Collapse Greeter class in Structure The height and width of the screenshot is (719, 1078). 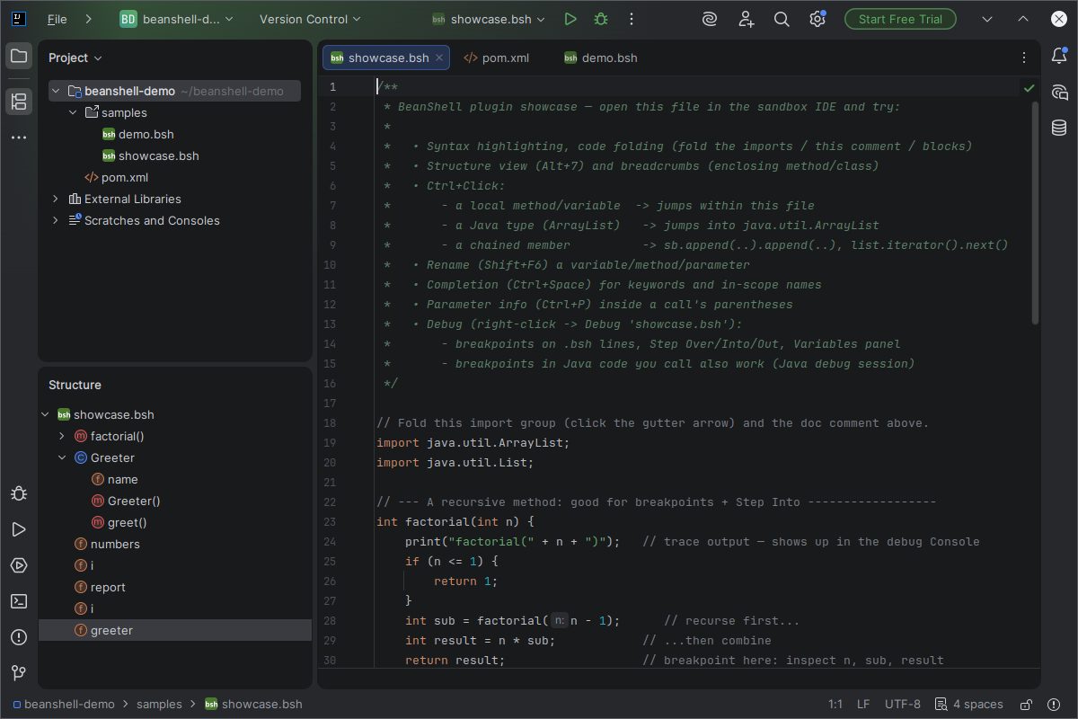point(62,457)
